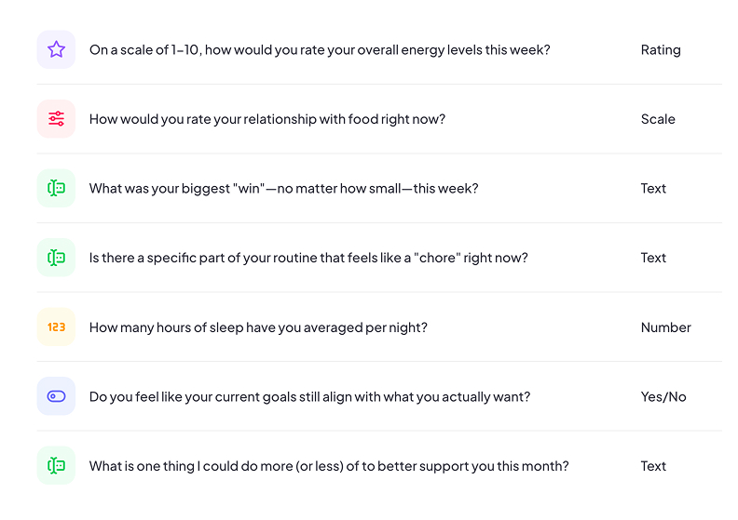Click text icon beside biggest "win" question
Viewport: 738px width, 520px height.
(56, 188)
